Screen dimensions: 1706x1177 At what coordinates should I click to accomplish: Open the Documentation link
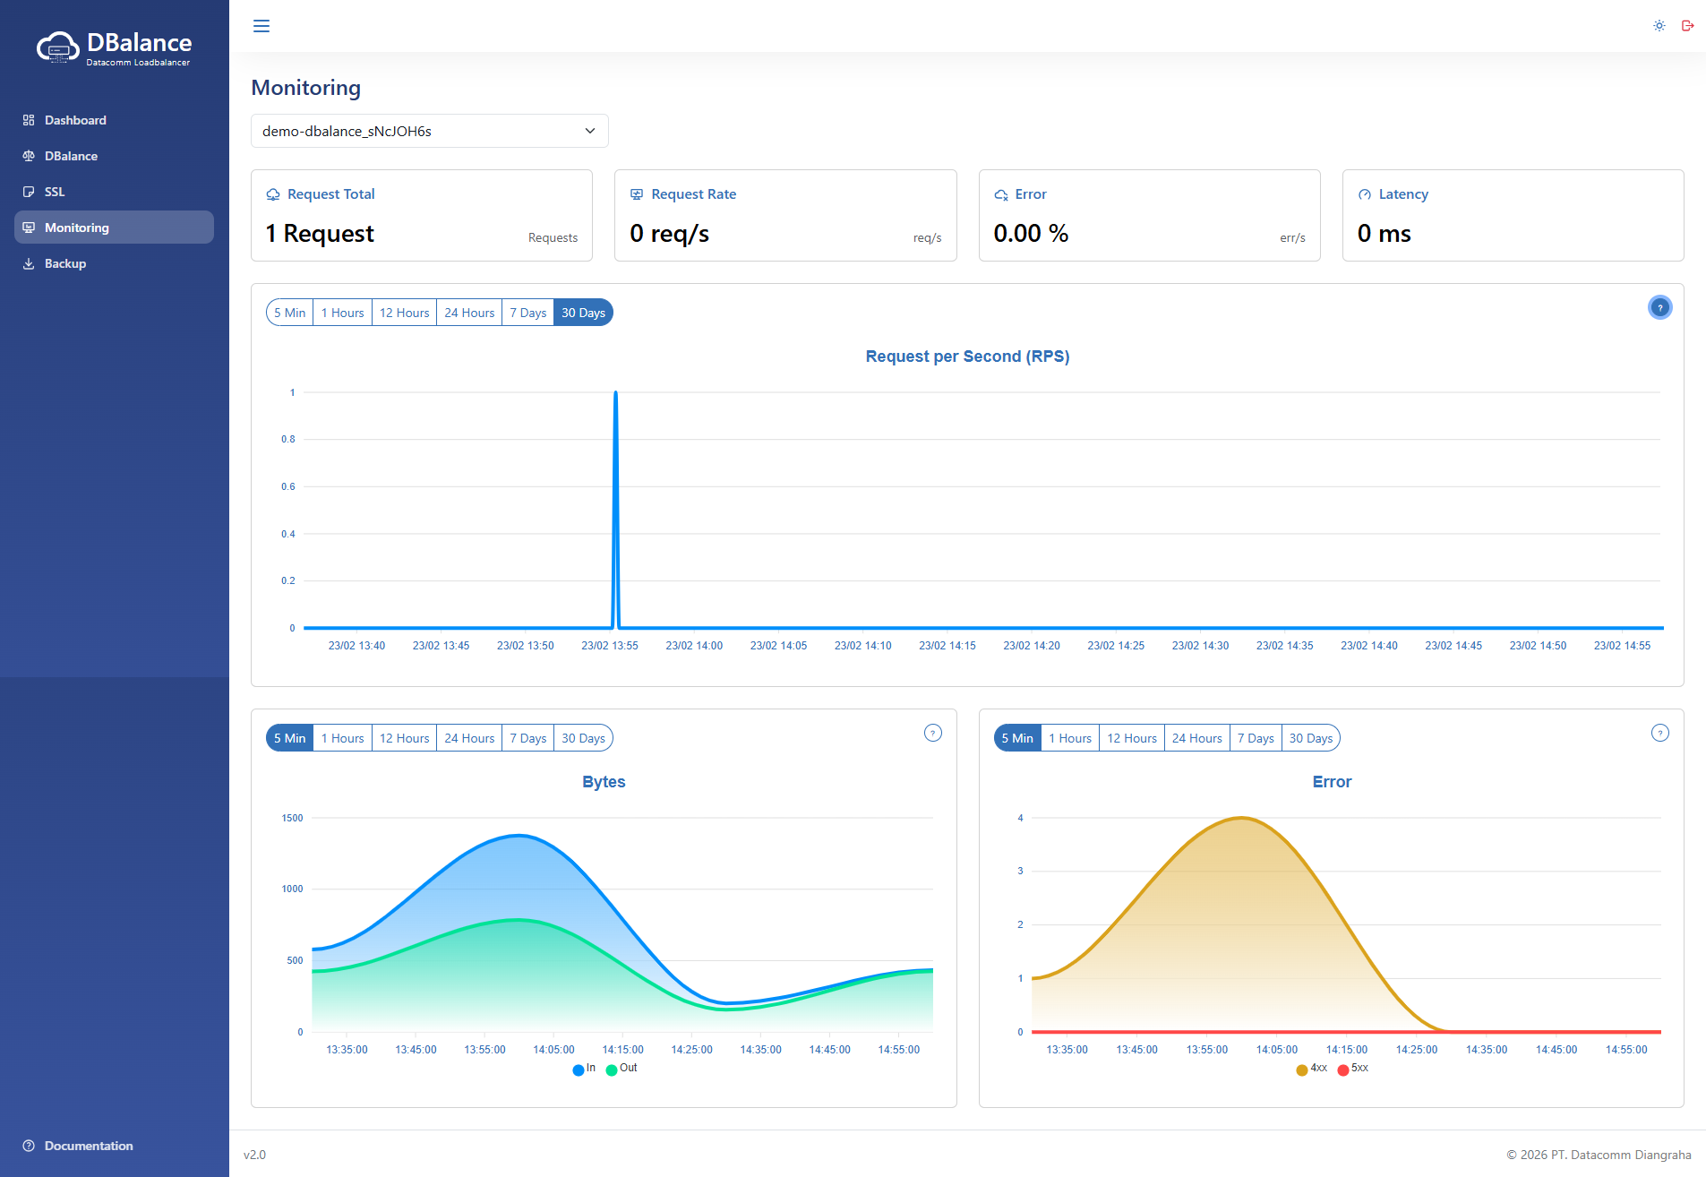pyautogui.click(x=88, y=1146)
